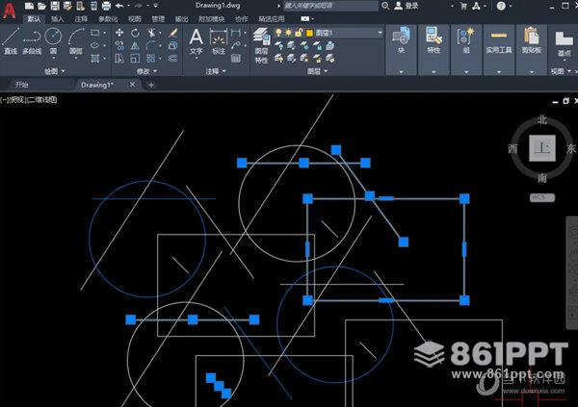
Task: Switch to the 视图 (View) ribbon tab
Action: (x=135, y=19)
